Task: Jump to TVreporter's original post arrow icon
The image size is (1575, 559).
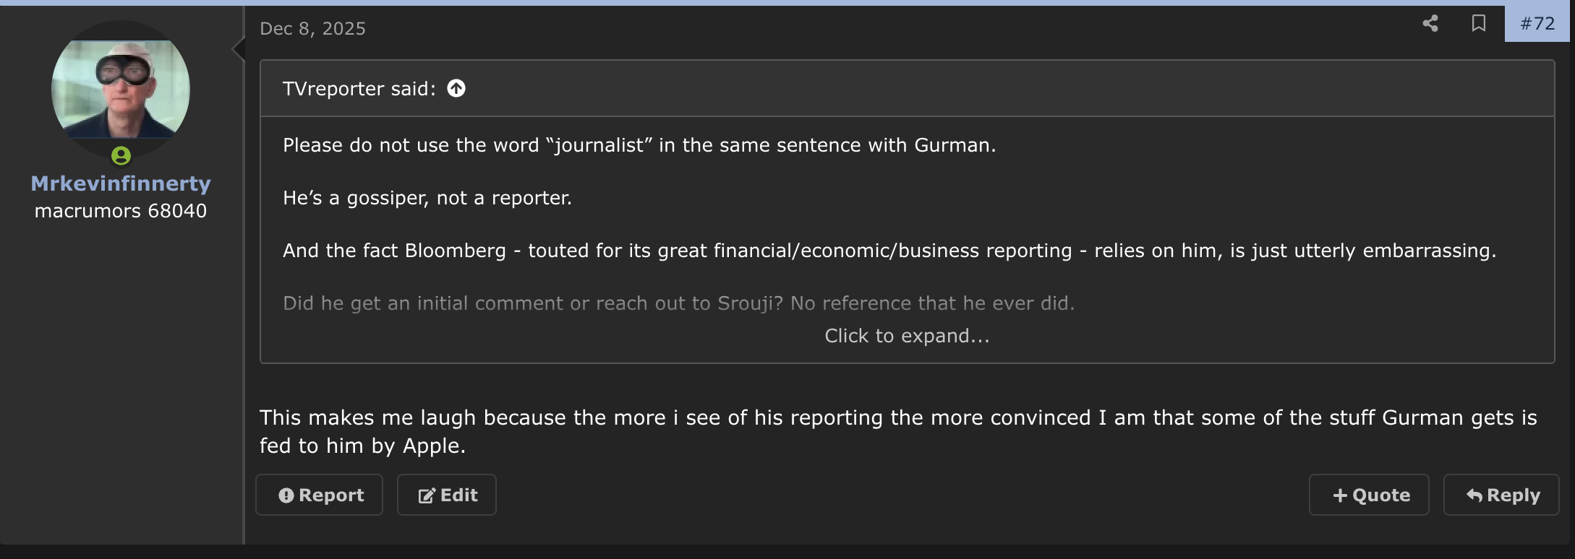Action: 456,88
